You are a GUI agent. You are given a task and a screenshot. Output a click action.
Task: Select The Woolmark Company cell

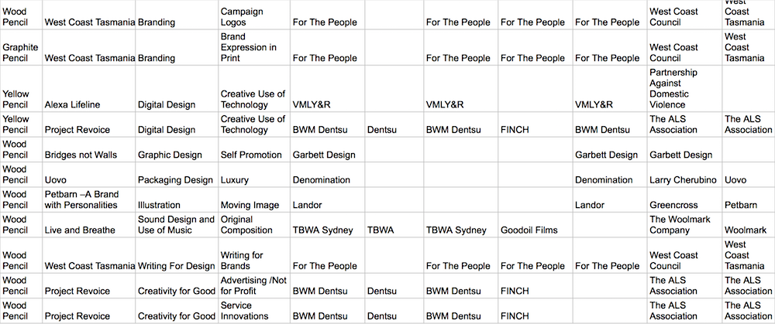point(684,225)
